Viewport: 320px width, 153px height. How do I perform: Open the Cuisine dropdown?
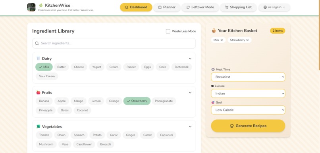248,94
